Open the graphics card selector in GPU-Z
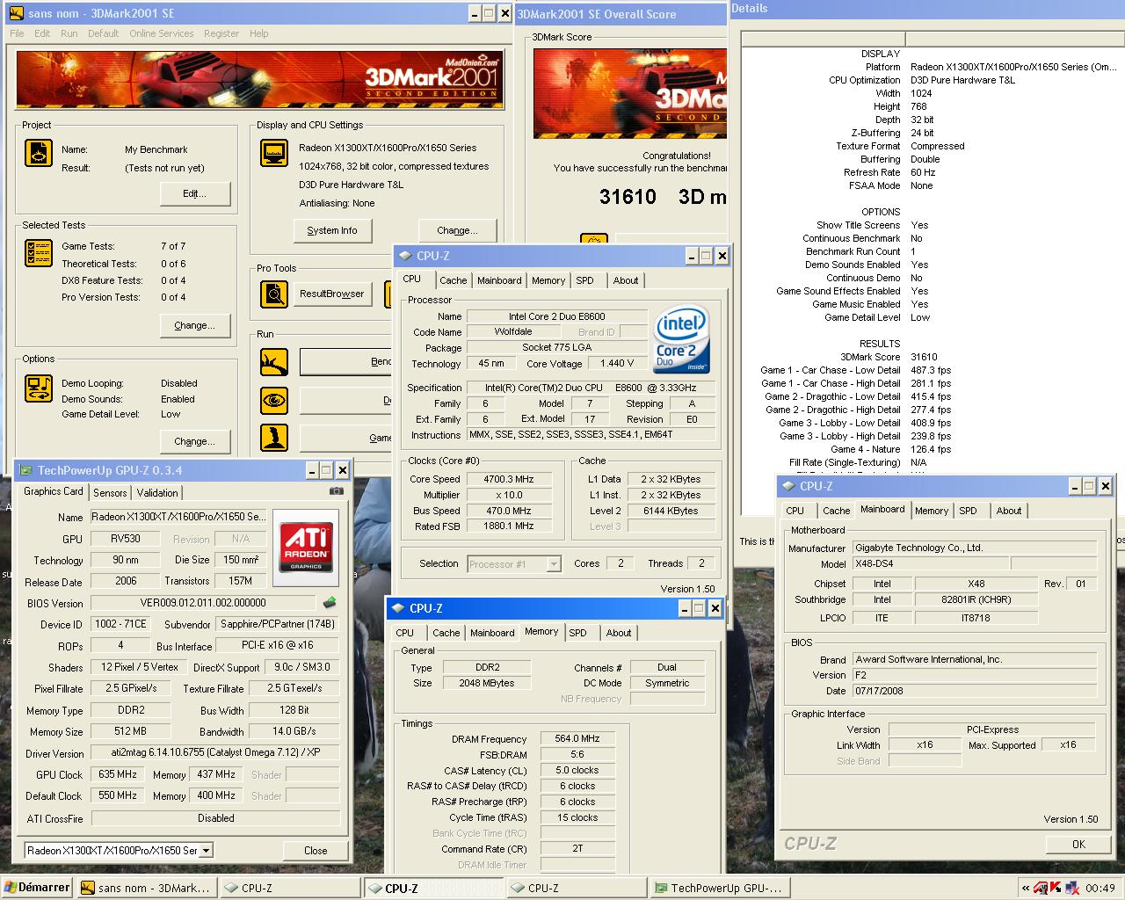 [x=206, y=851]
